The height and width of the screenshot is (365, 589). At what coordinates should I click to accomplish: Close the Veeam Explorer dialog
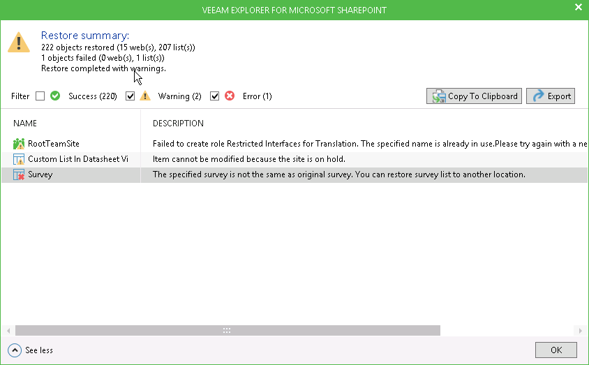tap(578, 7)
